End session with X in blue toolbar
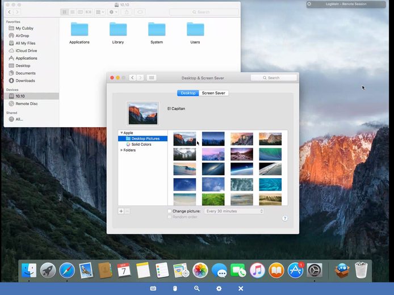Screen dimensions: 394x295 coord(241,288)
